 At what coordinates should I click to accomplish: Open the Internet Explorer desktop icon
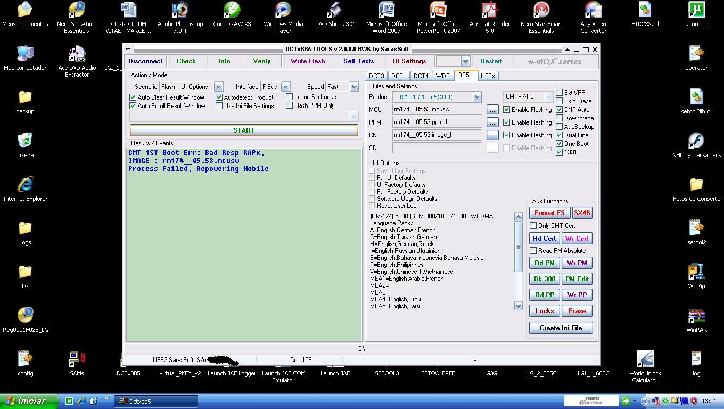(x=25, y=189)
